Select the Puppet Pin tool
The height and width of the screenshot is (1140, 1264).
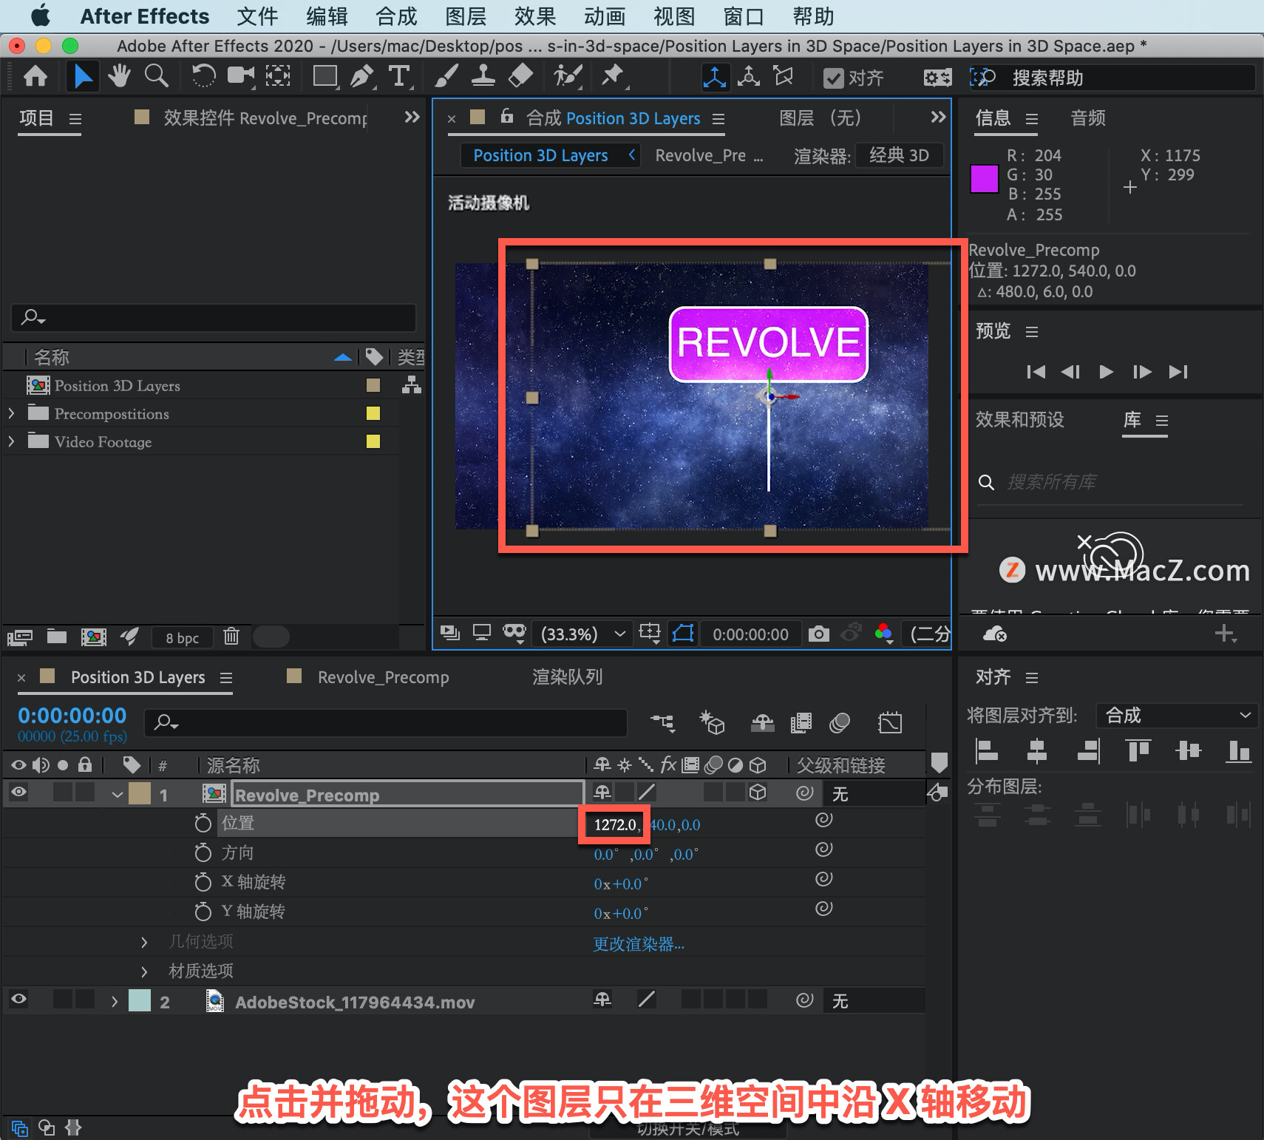click(x=613, y=76)
